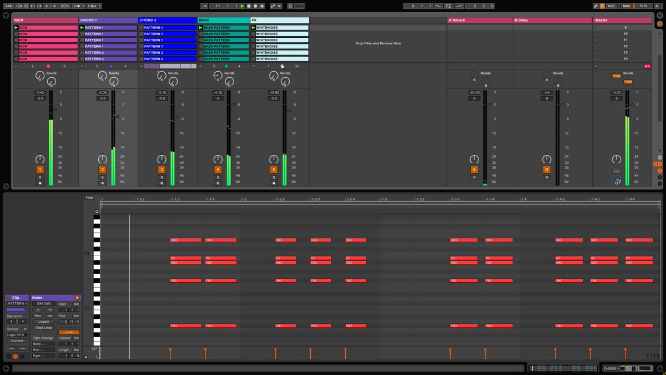Toggle the metronome
Screen dimensions: 666x375
pyautogui.click(x=77, y=6)
